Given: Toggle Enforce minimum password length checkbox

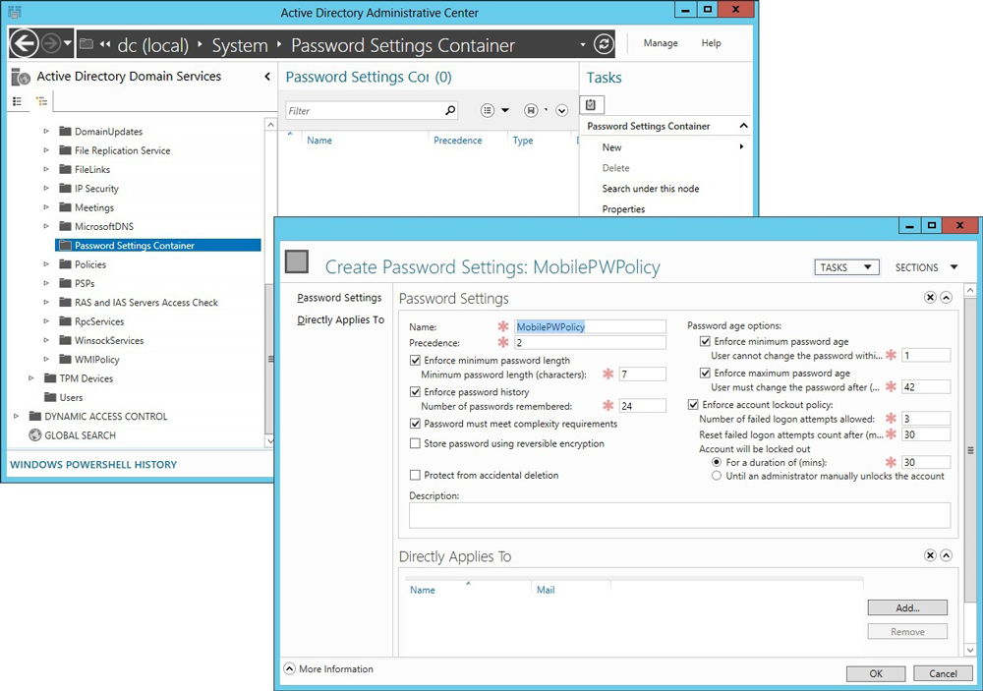Looking at the screenshot, I should (415, 360).
